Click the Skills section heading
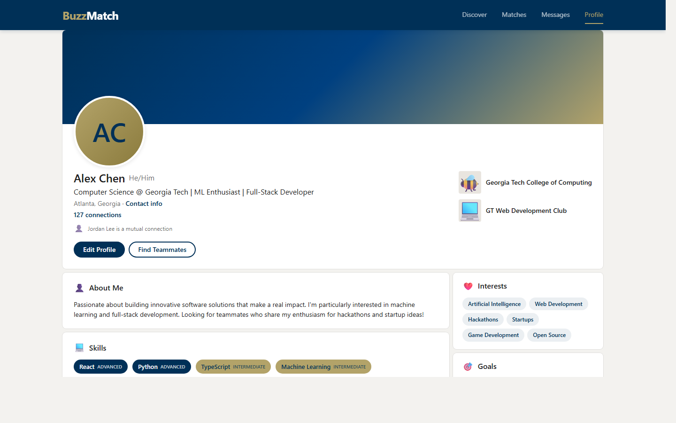This screenshot has width=676, height=423. click(x=98, y=348)
